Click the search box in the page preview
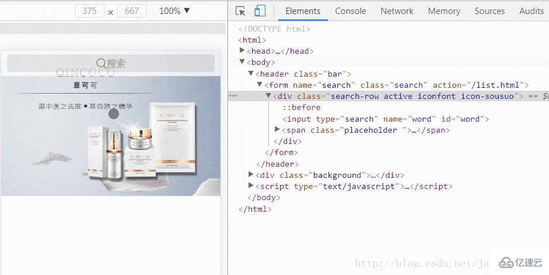This screenshot has height=275, width=549. [111, 63]
